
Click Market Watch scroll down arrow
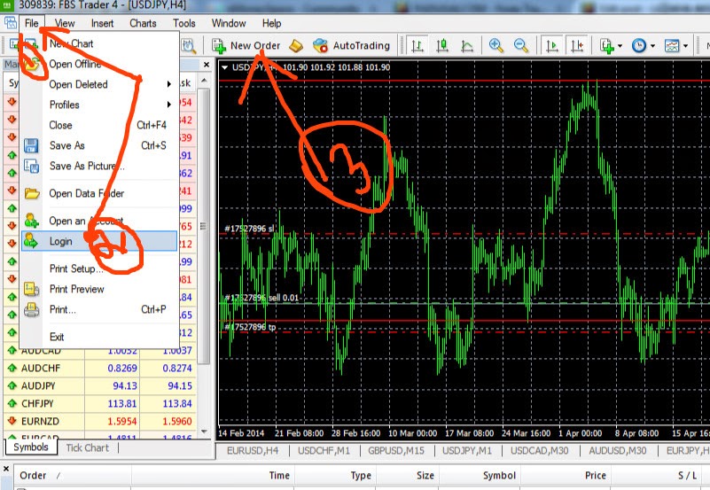204,432
